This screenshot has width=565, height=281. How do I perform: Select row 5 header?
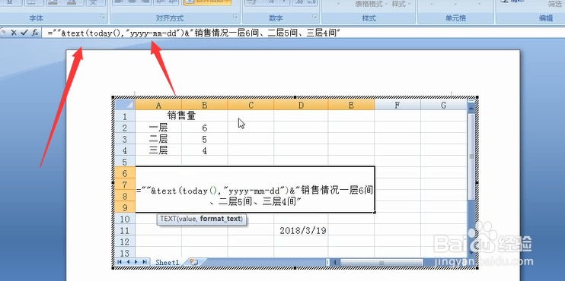click(125, 162)
